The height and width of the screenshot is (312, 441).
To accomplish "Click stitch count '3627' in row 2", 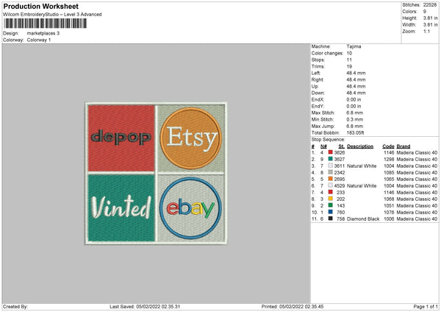I will point(340,160).
